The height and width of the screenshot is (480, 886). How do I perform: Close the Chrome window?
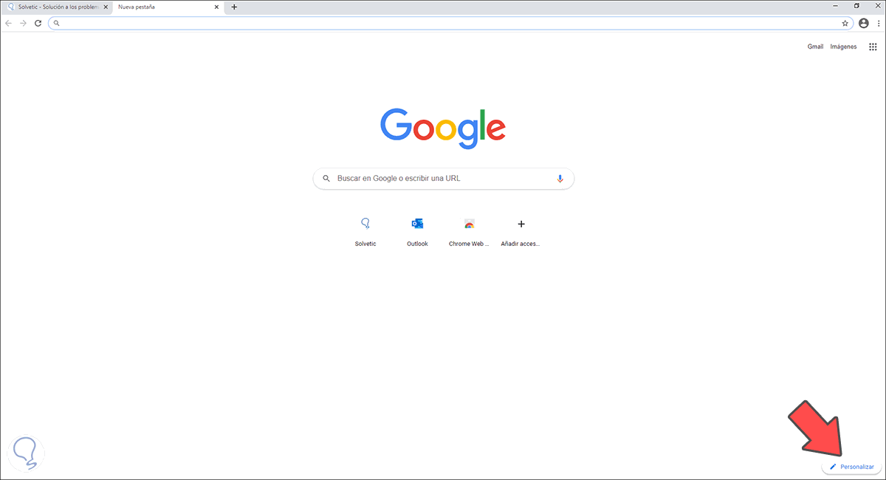point(876,6)
